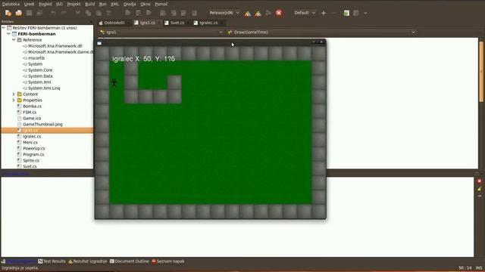Expand the Content folder
Viewport: 485px width, 272px height.
pos(14,94)
